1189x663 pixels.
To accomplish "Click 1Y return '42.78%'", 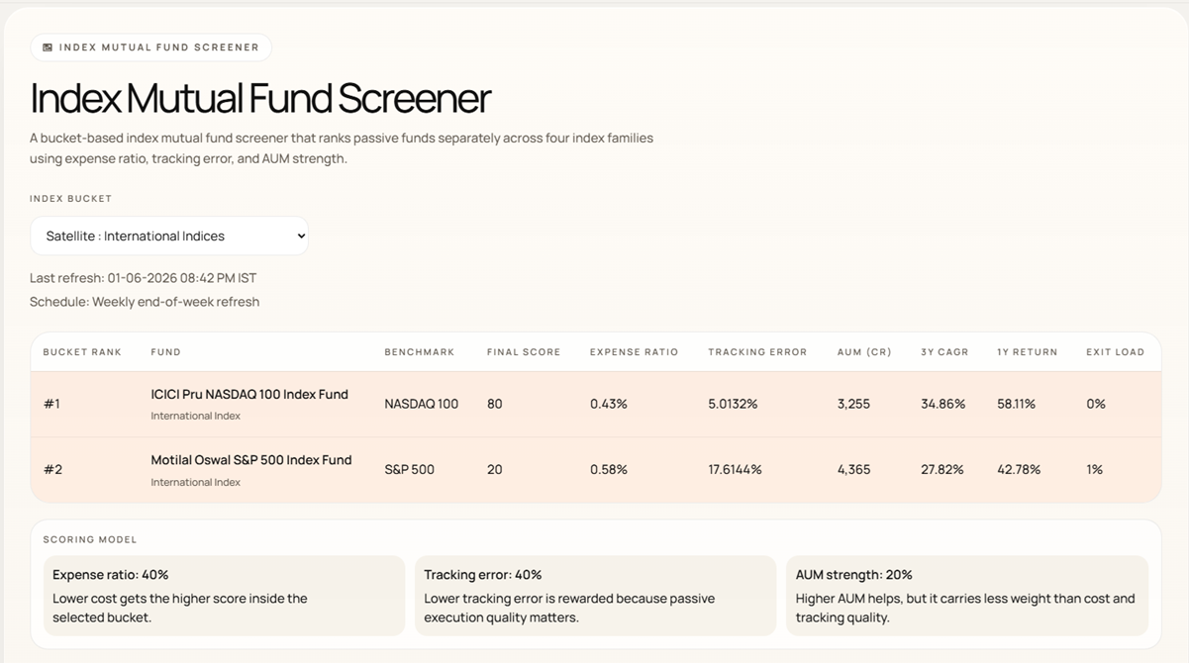I will pyautogui.click(x=1020, y=470).
